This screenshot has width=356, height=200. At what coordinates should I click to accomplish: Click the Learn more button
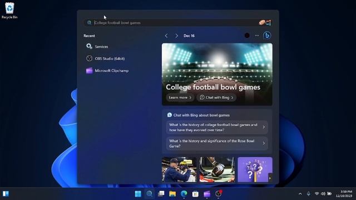180,98
